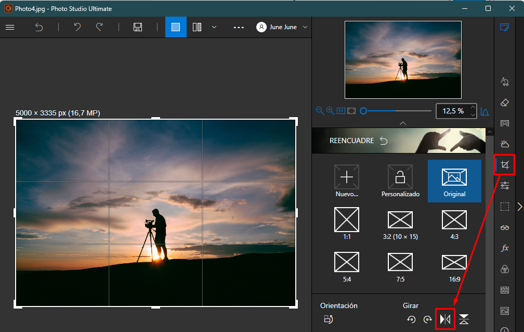
Task: Click the zoom in magnifier icon
Action: point(330,111)
